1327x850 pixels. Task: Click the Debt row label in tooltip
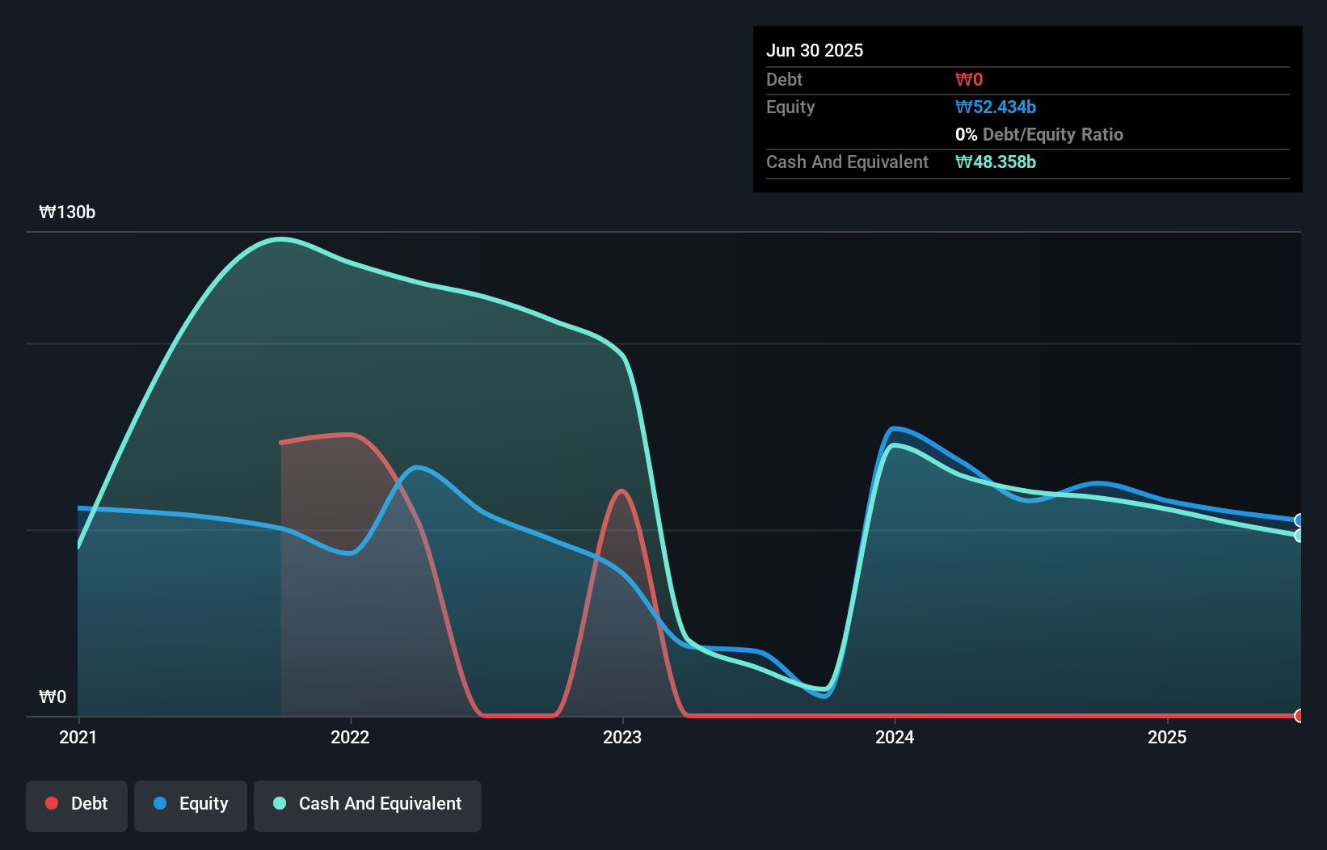(784, 79)
